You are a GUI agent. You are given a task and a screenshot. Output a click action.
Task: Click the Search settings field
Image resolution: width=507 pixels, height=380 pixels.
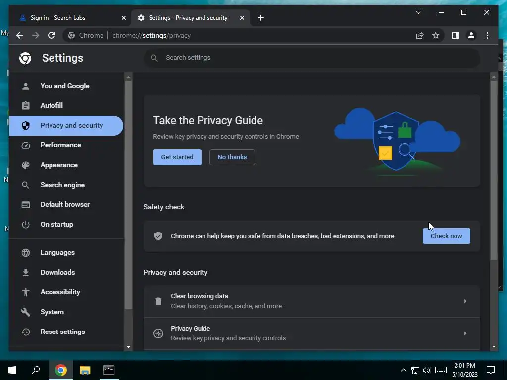pos(312,58)
